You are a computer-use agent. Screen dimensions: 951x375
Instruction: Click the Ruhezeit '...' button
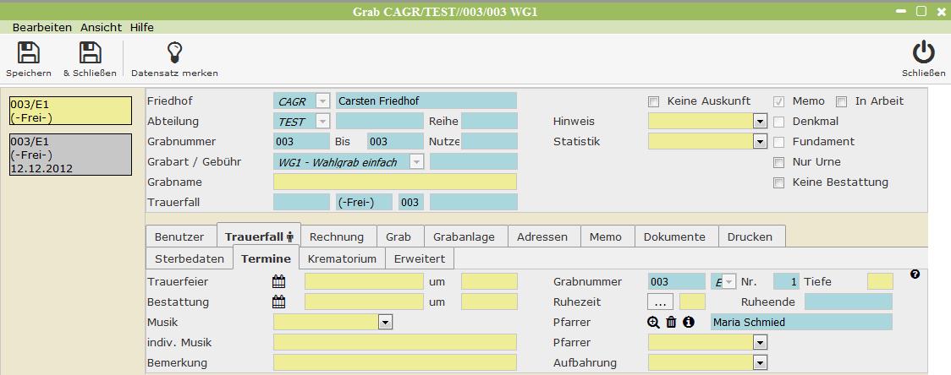660,302
